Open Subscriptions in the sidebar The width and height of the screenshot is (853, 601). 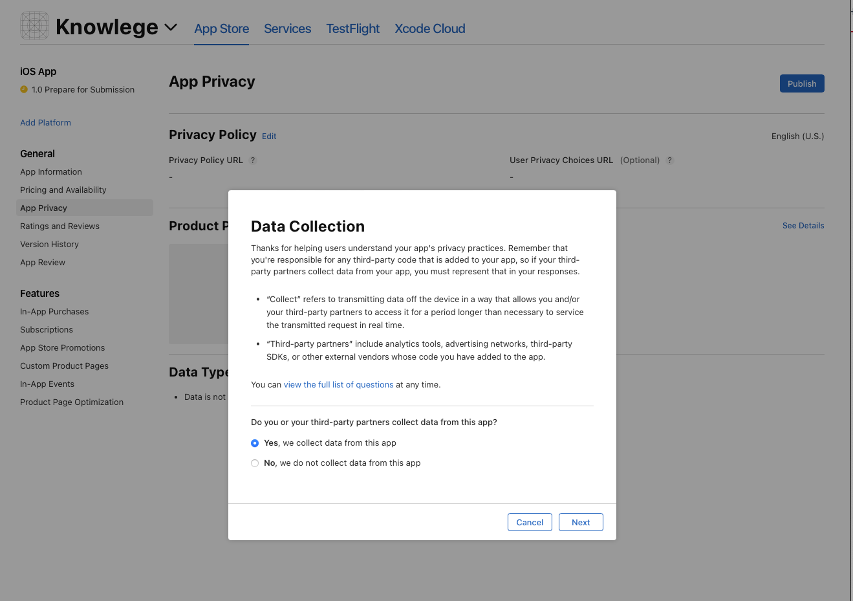[x=47, y=329]
